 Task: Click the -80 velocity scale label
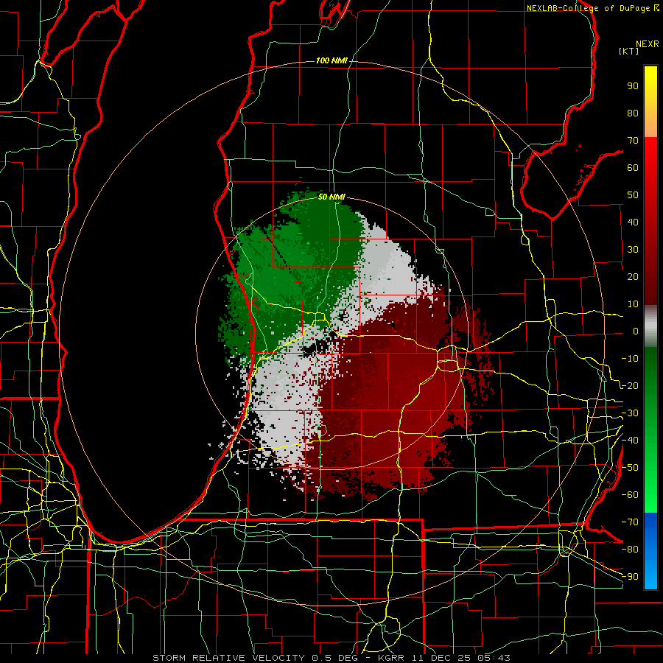(630, 550)
